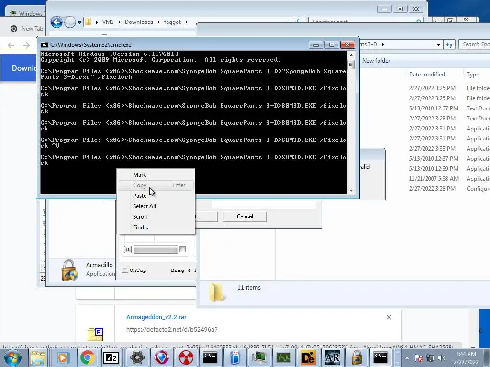
Task: Switch to Chrome's New Tab tab
Action: [27, 29]
